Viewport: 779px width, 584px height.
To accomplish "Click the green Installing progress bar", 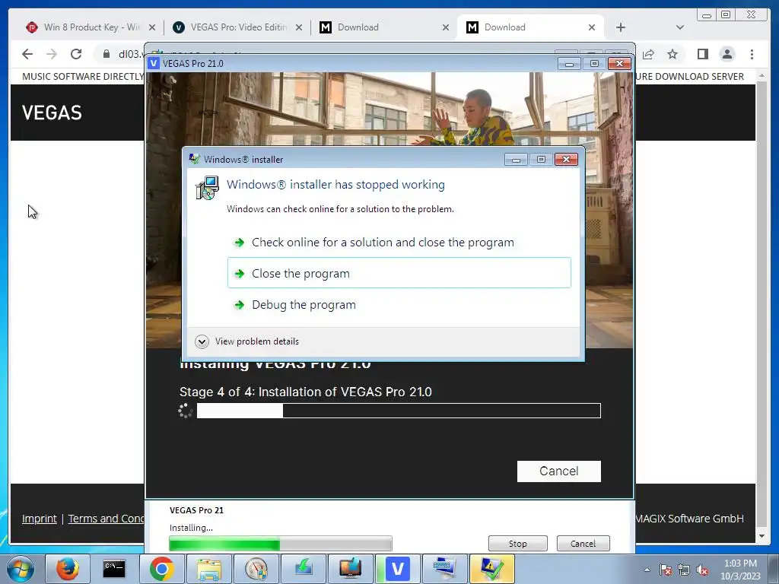I will click(x=280, y=544).
